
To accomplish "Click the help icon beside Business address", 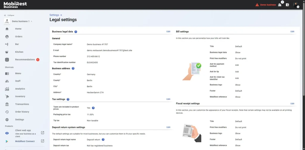I will tap(73, 68).
